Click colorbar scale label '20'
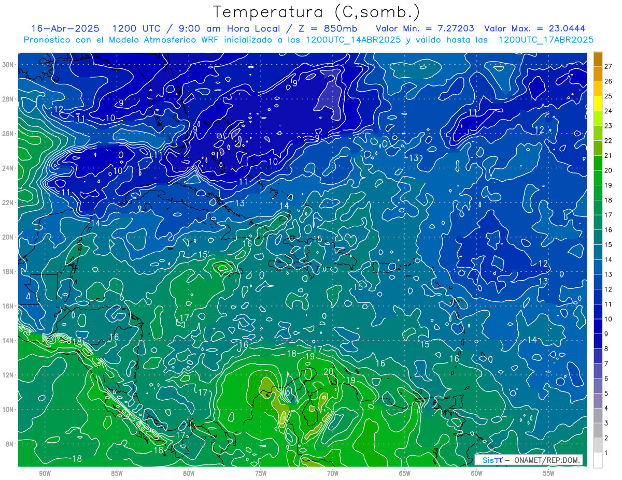Image resolution: width=622 pixels, height=480 pixels. click(x=609, y=170)
